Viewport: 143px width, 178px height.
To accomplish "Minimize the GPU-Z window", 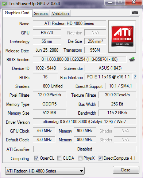I will [110, 3].
